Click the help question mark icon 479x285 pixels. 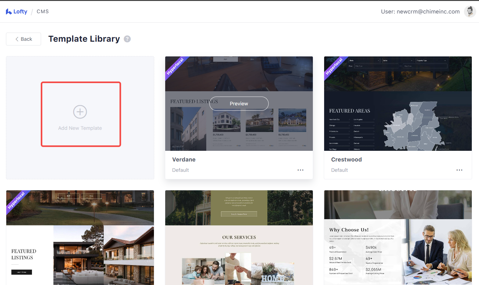[x=127, y=39]
